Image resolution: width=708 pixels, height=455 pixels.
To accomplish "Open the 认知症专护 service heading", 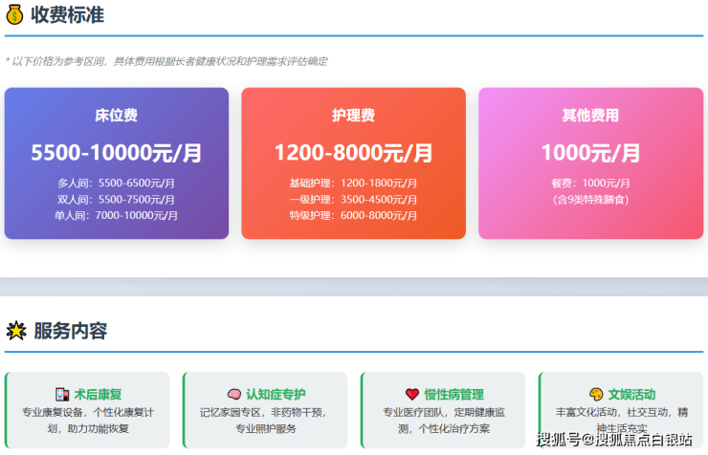I will click(x=276, y=394).
